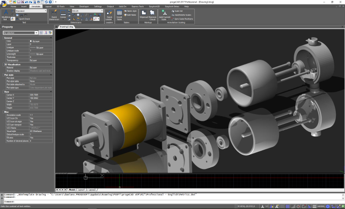The image size is (345, 209).
Task: Toggle ortho mode in status bar
Action: (x=293, y=206)
